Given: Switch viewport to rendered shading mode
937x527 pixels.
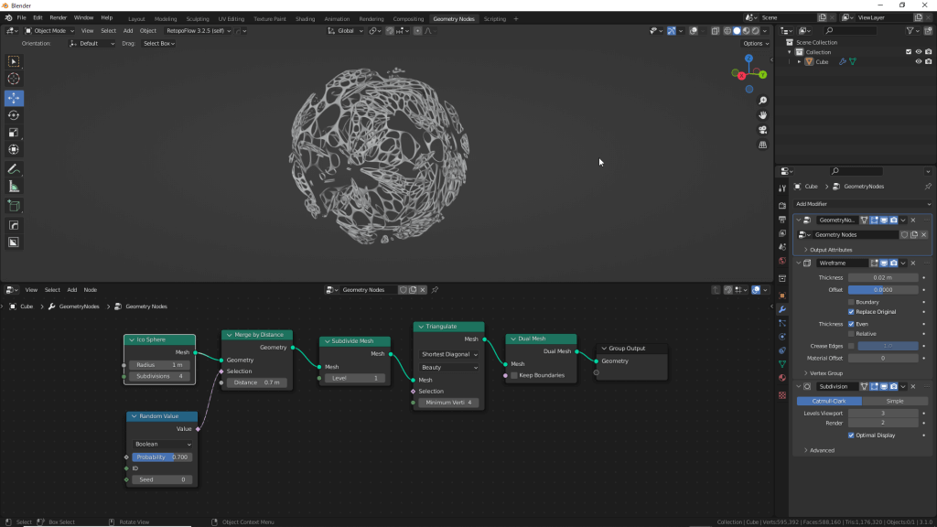Looking at the screenshot, I should (755, 30).
